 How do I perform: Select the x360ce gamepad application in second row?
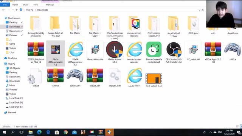tap(233, 51)
